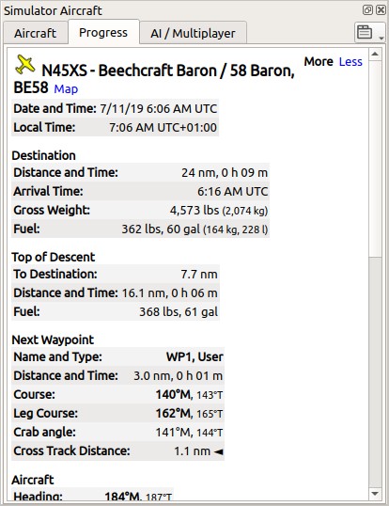Click the cross track direction arrow

point(219,451)
